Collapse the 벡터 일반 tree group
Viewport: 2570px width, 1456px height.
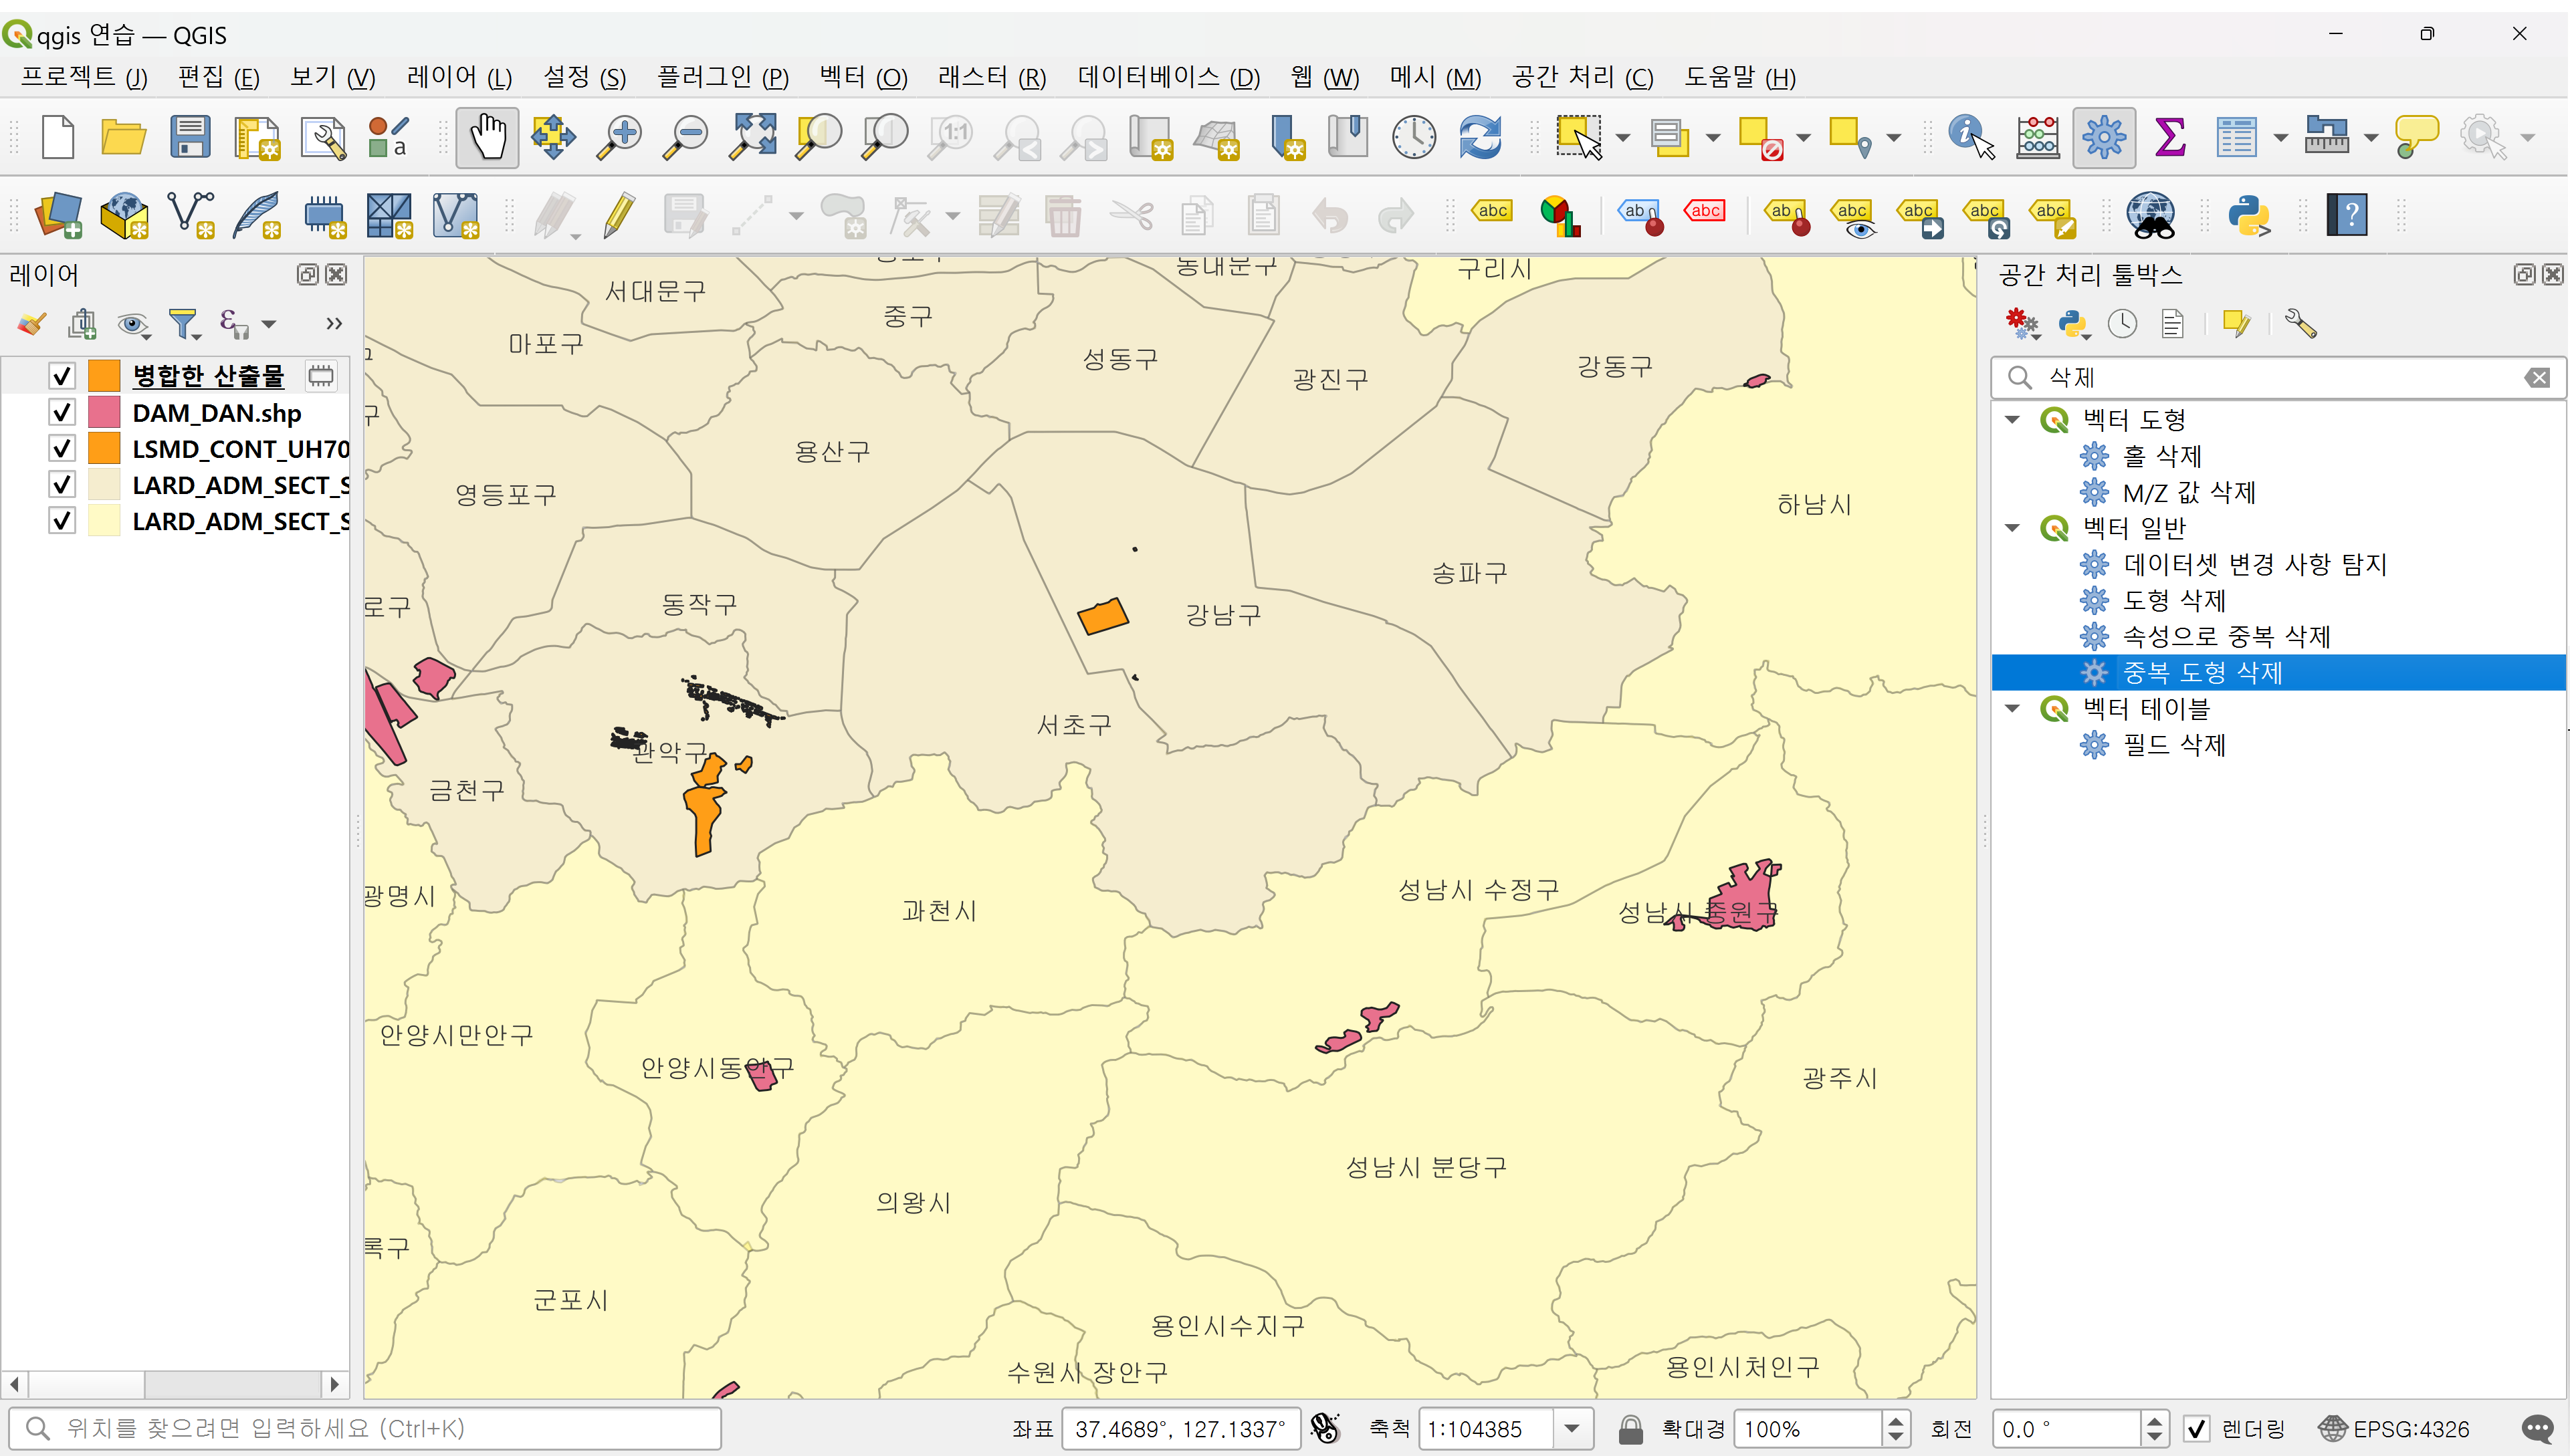[x=2013, y=528]
